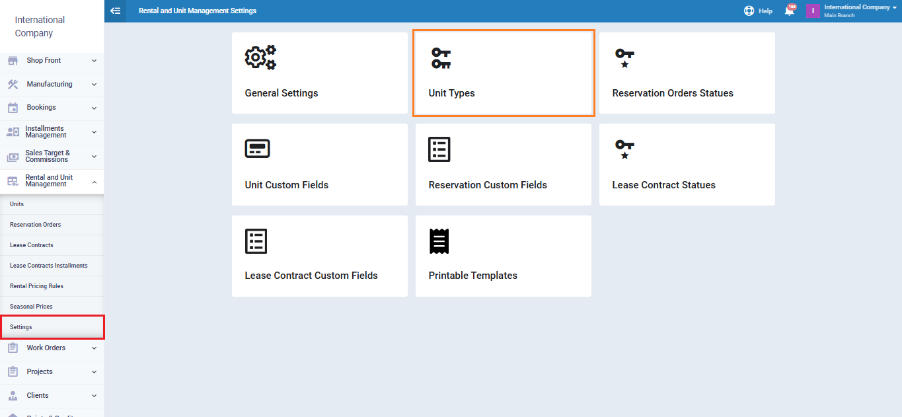902x417 pixels.
Task: Select Units in the sidebar submenu
Action: tap(17, 204)
